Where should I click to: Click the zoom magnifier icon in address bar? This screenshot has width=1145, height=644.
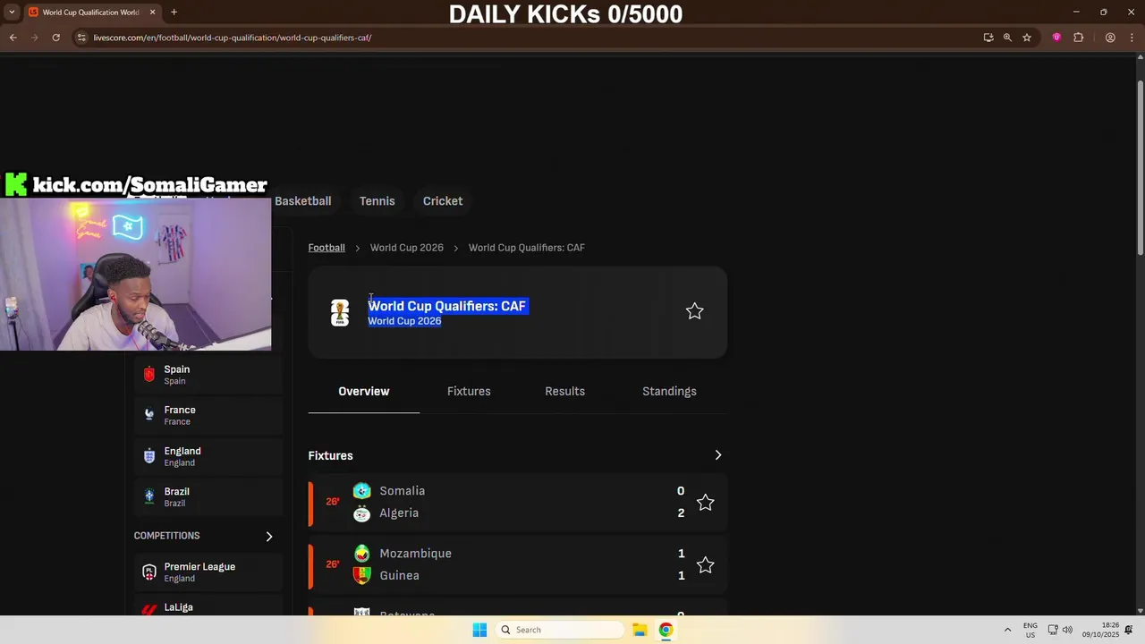click(x=1007, y=38)
